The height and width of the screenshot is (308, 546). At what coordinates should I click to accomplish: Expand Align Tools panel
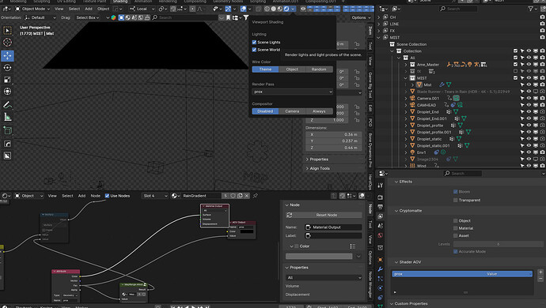coord(307,168)
